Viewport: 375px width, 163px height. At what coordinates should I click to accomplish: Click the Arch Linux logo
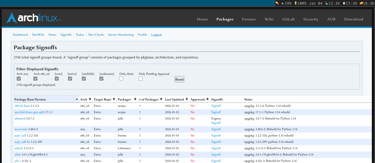point(33,18)
